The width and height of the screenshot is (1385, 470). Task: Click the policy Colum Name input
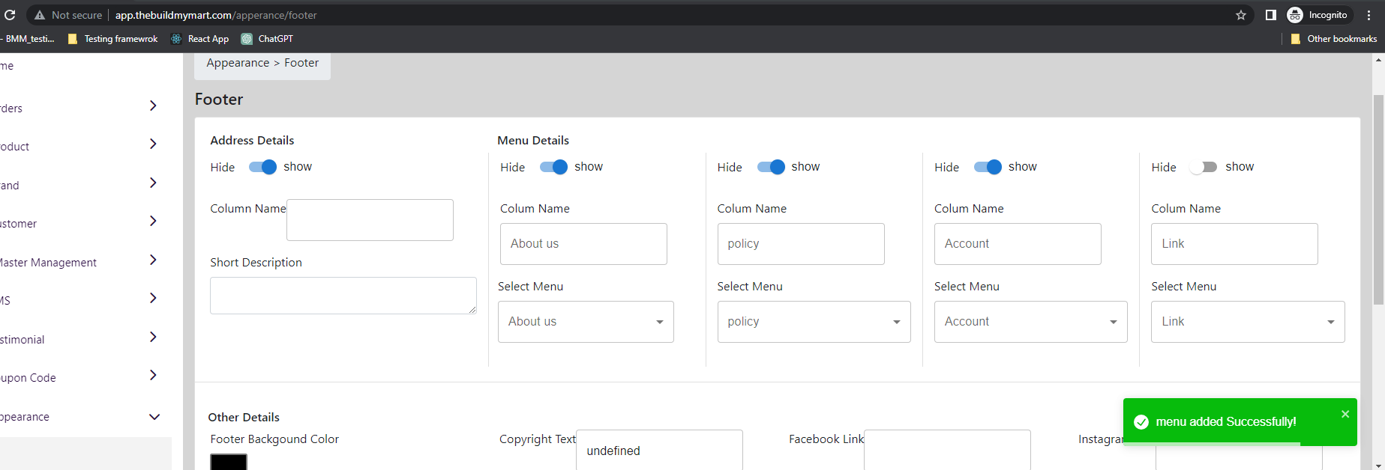801,244
